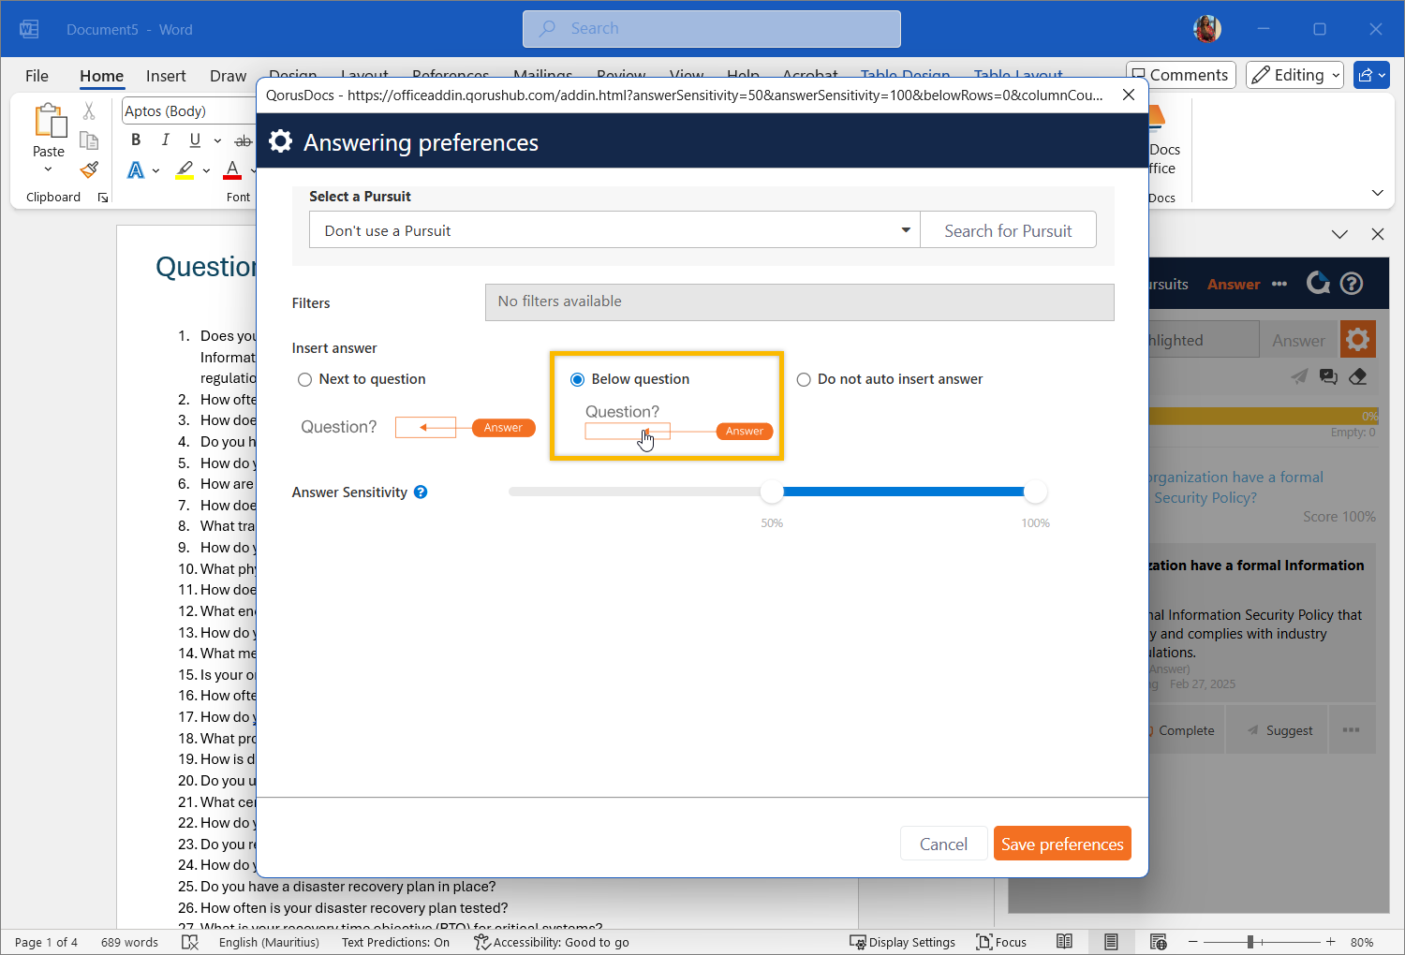This screenshot has height=955, width=1405.
Task: Click the 50% Answer Sensitivity slider handle
Action: pyautogui.click(x=772, y=492)
